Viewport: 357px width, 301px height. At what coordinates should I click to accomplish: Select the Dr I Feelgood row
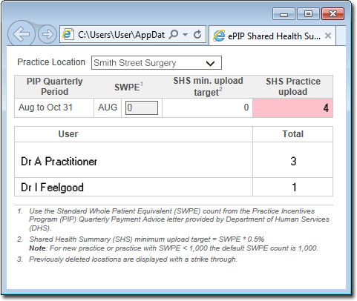click(x=174, y=187)
